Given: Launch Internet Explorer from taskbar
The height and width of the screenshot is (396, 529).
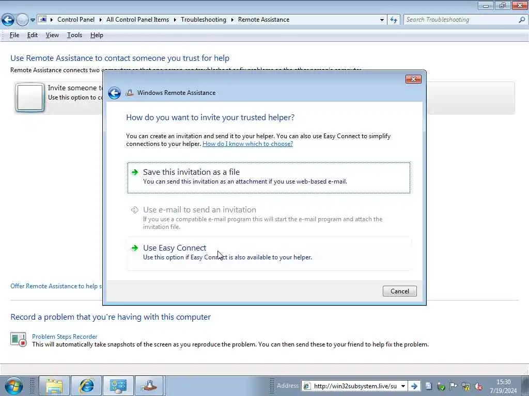Looking at the screenshot, I should pyautogui.click(x=86, y=386).
